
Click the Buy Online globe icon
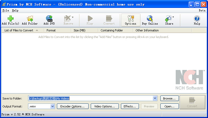(x=150, y=18)
